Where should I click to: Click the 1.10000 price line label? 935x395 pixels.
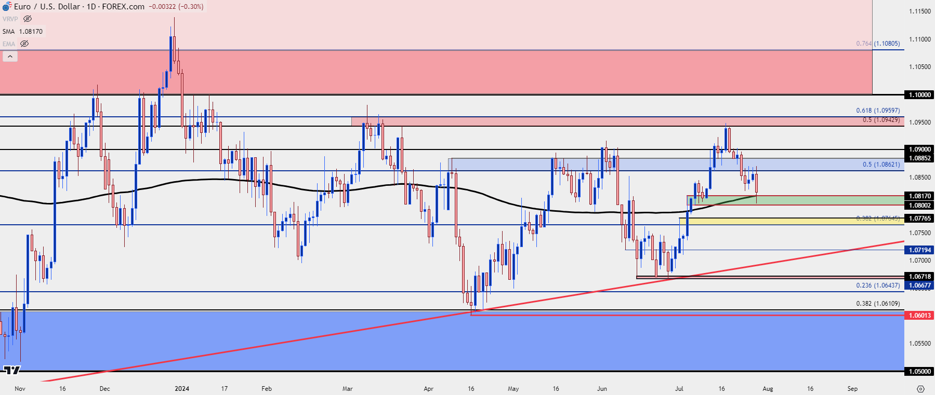pyautogui.click(x=919, y=95)
